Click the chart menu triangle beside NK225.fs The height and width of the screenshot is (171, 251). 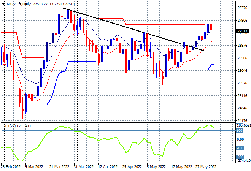pyautogui.click(x=4, y=4)
